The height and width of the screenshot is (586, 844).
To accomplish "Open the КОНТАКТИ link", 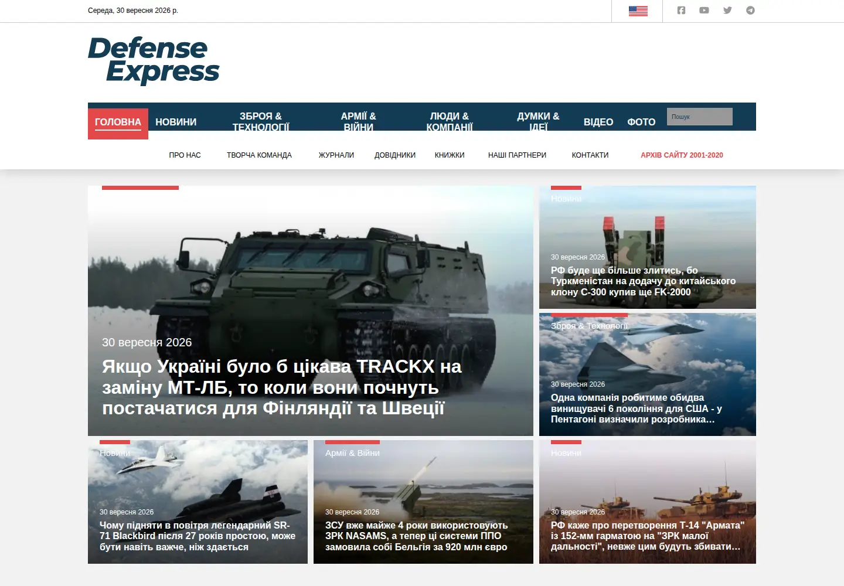I will coord(590,155).
